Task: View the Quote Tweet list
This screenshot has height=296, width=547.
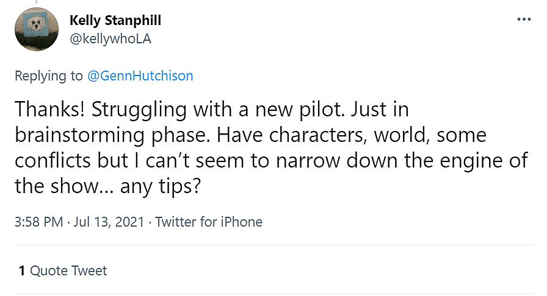Action: (x=68, y=270)
